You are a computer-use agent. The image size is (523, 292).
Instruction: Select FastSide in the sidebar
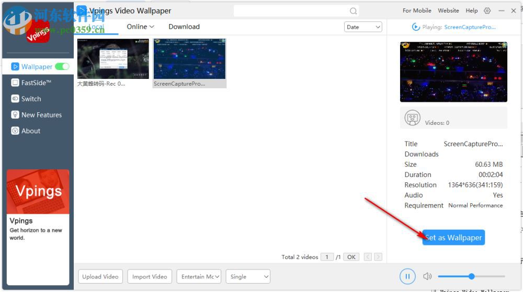pyautogui.click(x=37, y=83)
